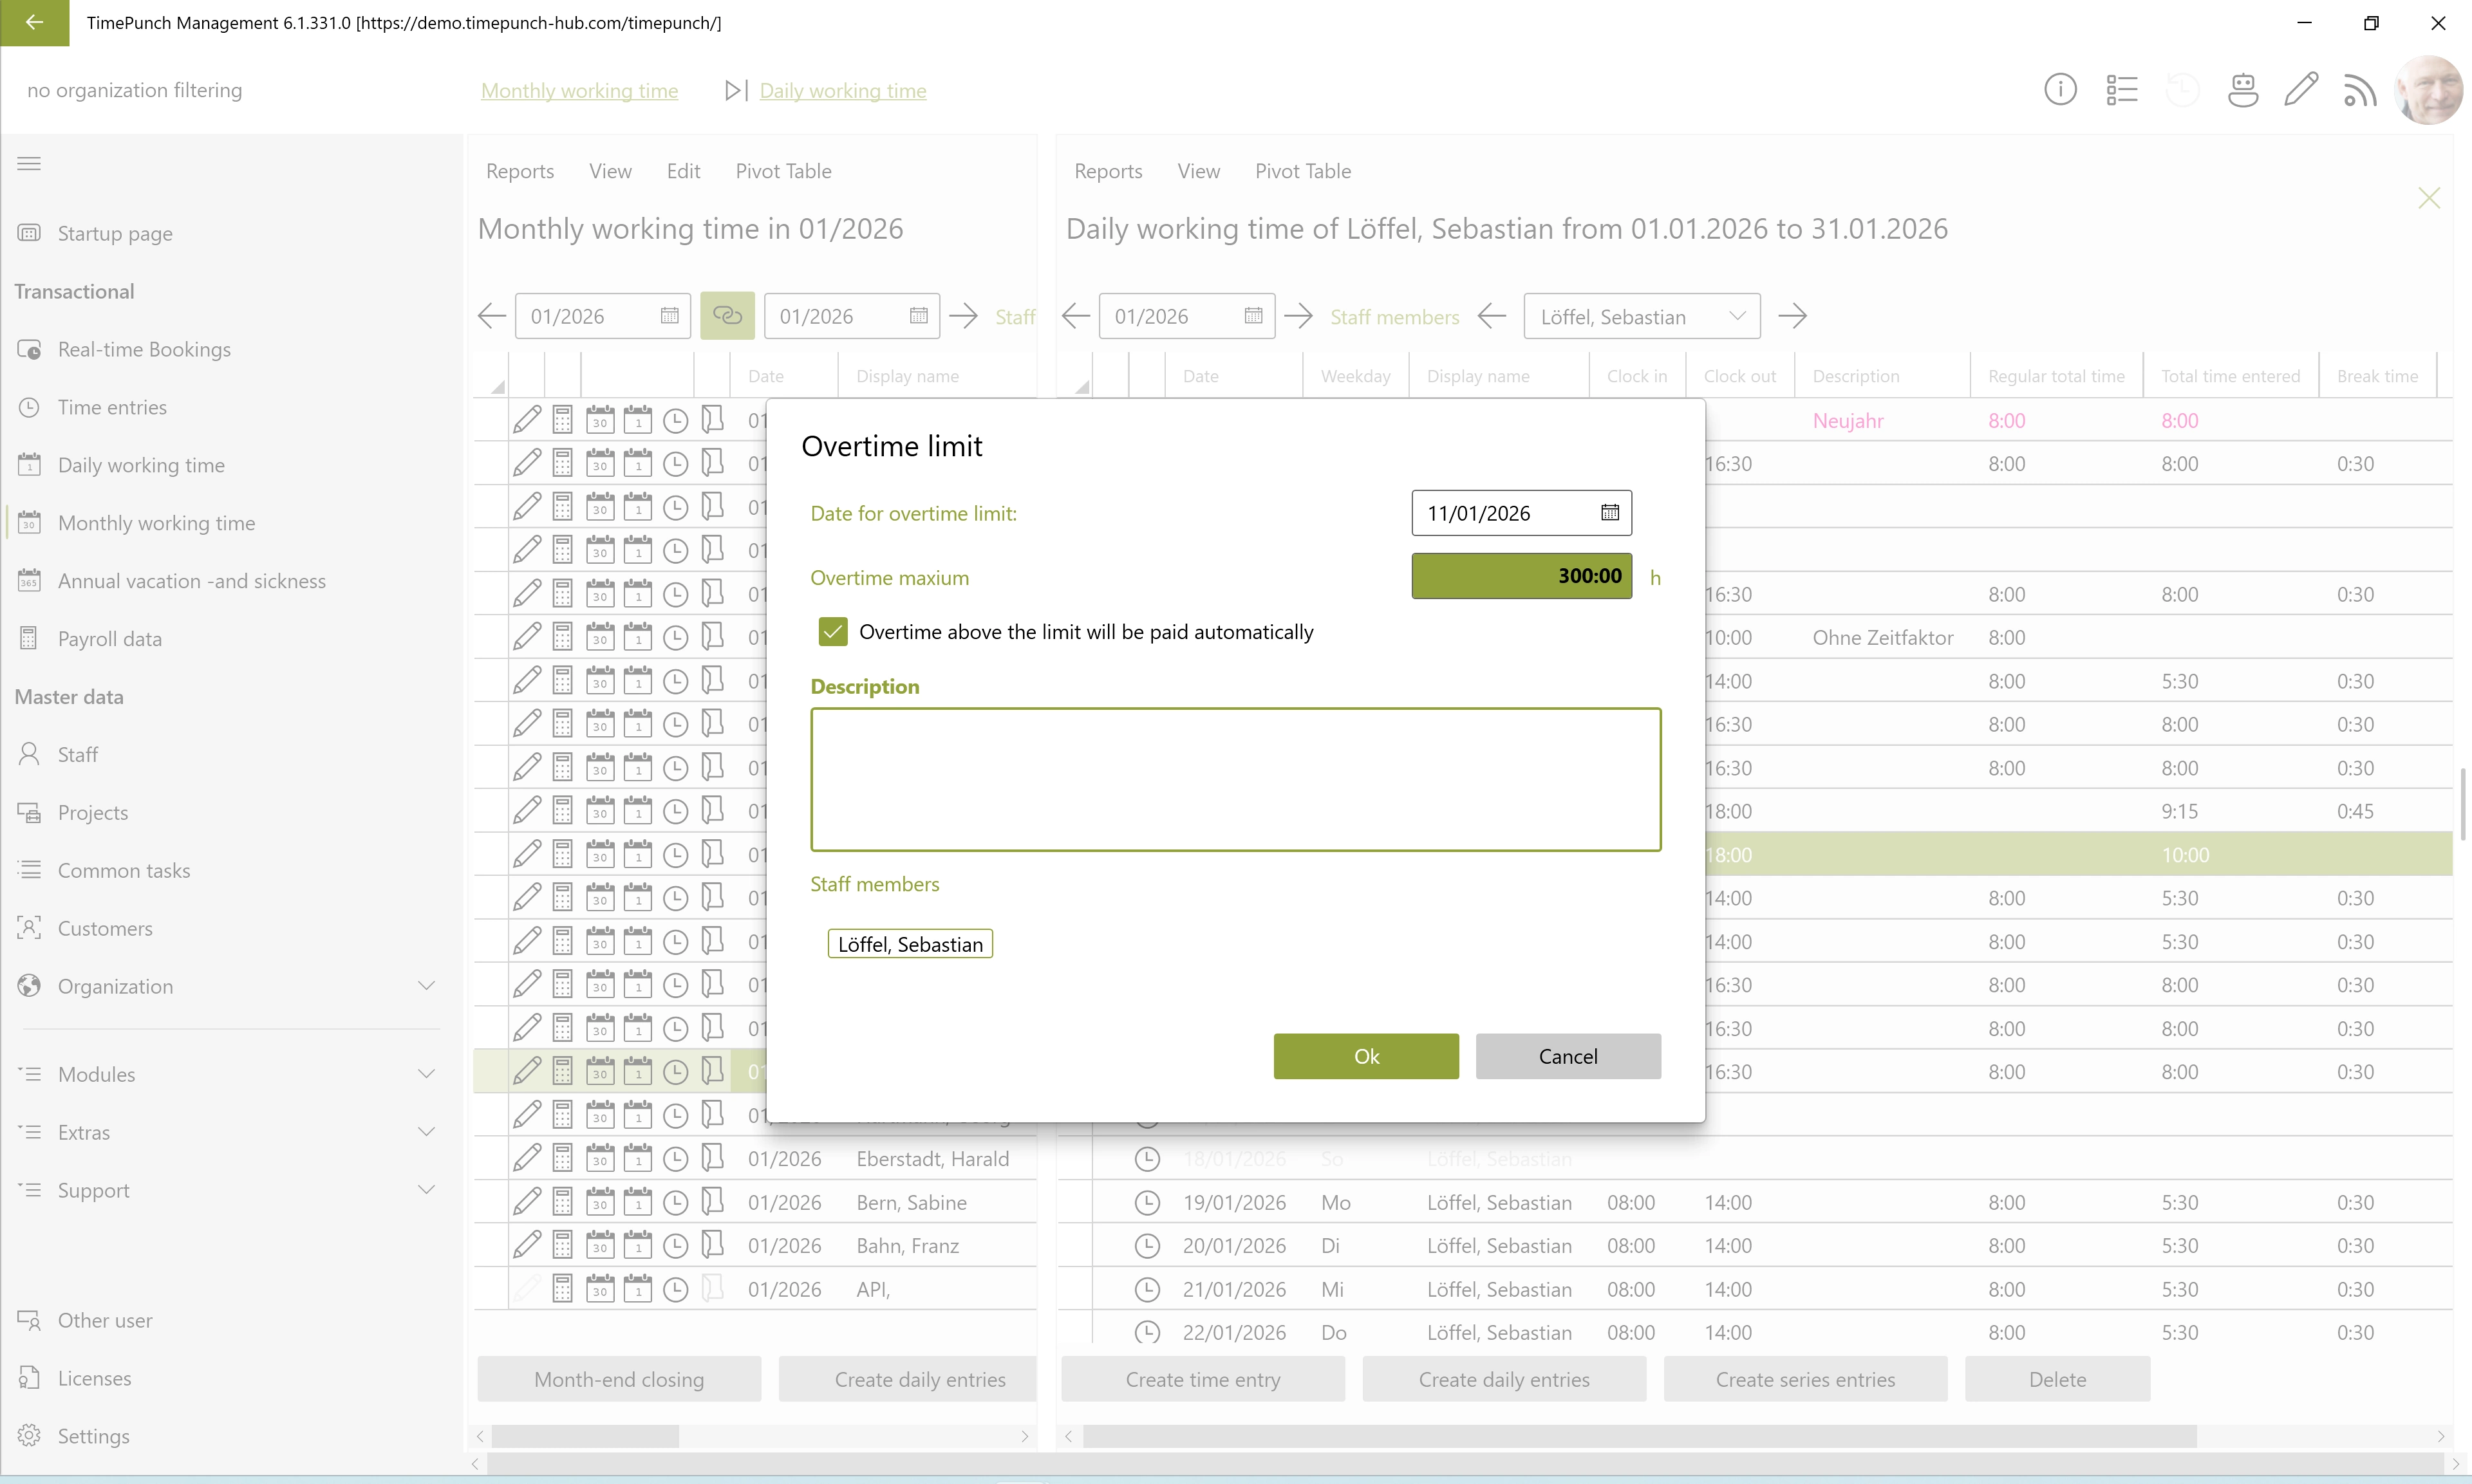The image size is (2472, 1484).
Task: Expand the Organization section in sidebar
Action: point(426,986)
